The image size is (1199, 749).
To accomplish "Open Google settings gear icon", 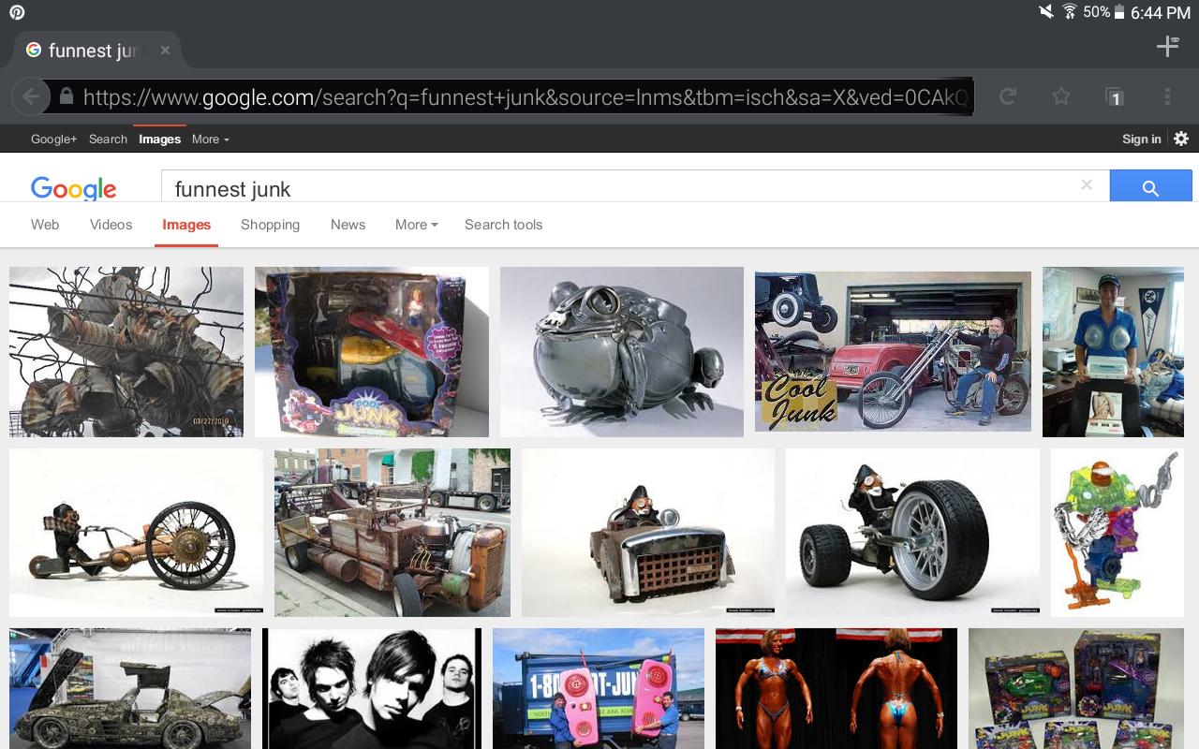I will coord(1181,139).
